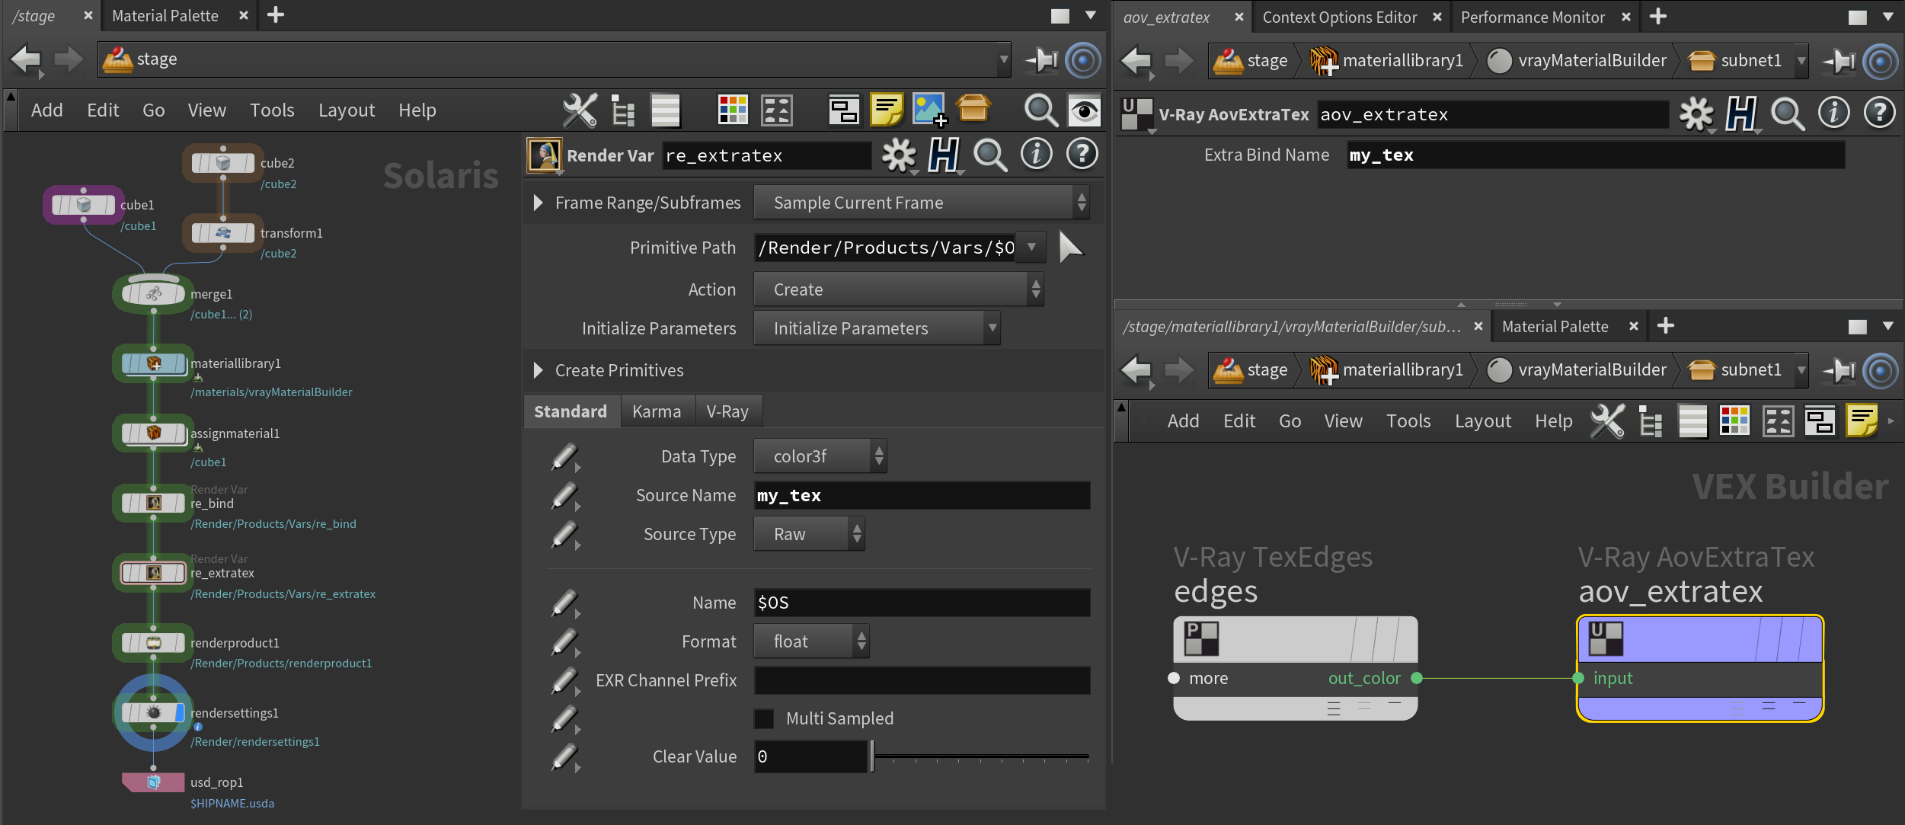Viewport: 1905px width, 825px height.
Task: Pin the VEX Builder network pane
Action: click(1839, 371)
